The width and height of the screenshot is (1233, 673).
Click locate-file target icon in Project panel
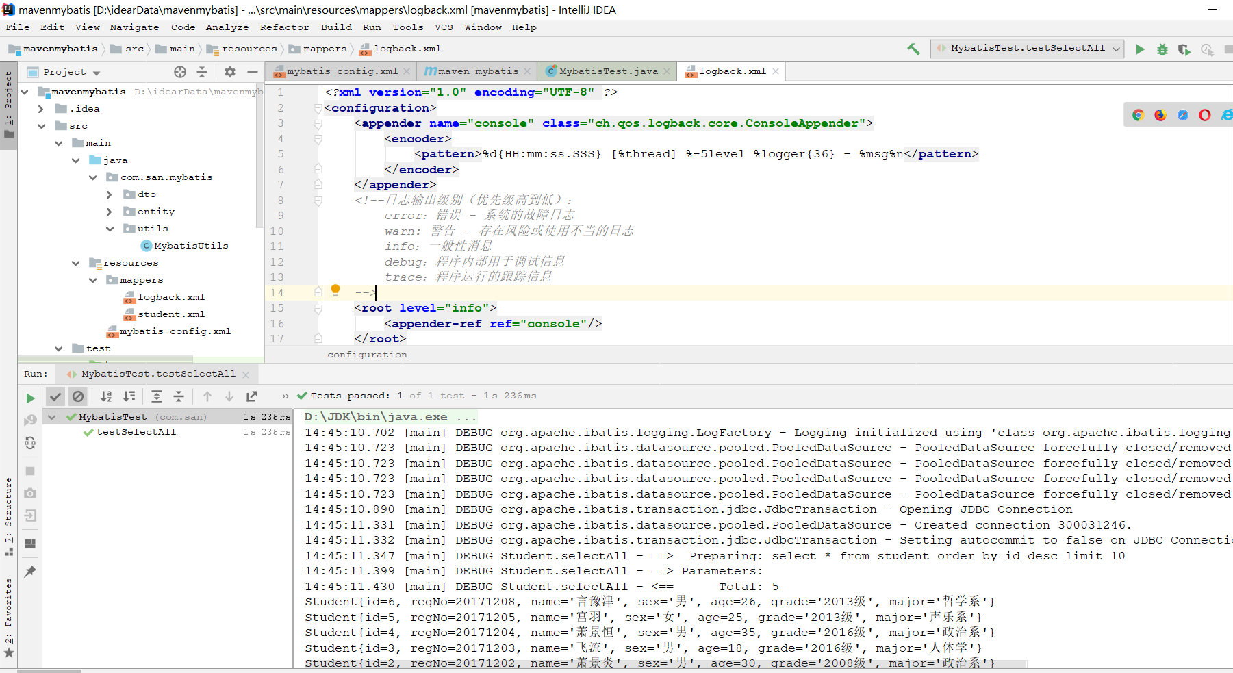(180, 72)
